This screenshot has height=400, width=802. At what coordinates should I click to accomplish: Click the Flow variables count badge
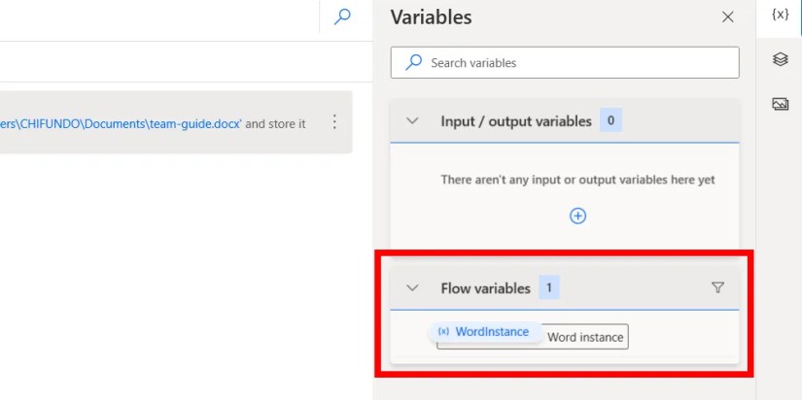click(x=549, y=287)
